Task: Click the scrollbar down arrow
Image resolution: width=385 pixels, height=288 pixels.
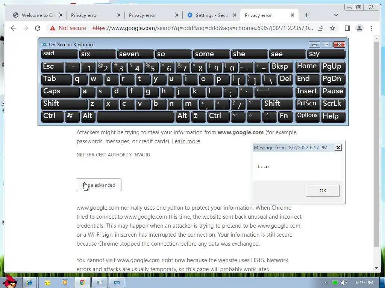Action: (x=376, y=268)
